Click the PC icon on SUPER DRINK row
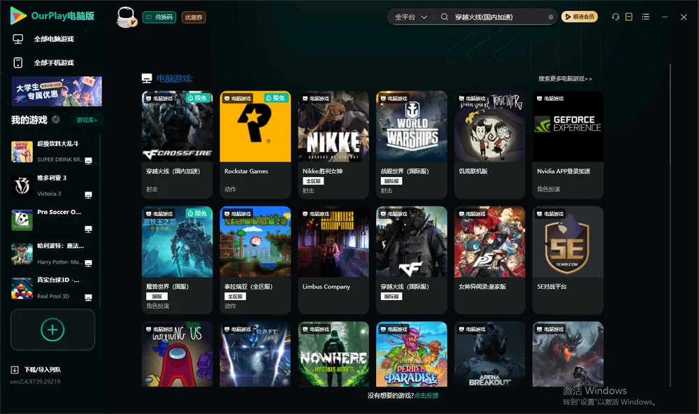 (x=88, y=161)
